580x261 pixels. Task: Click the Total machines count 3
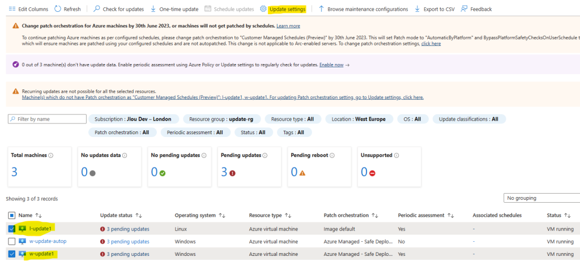14,172
